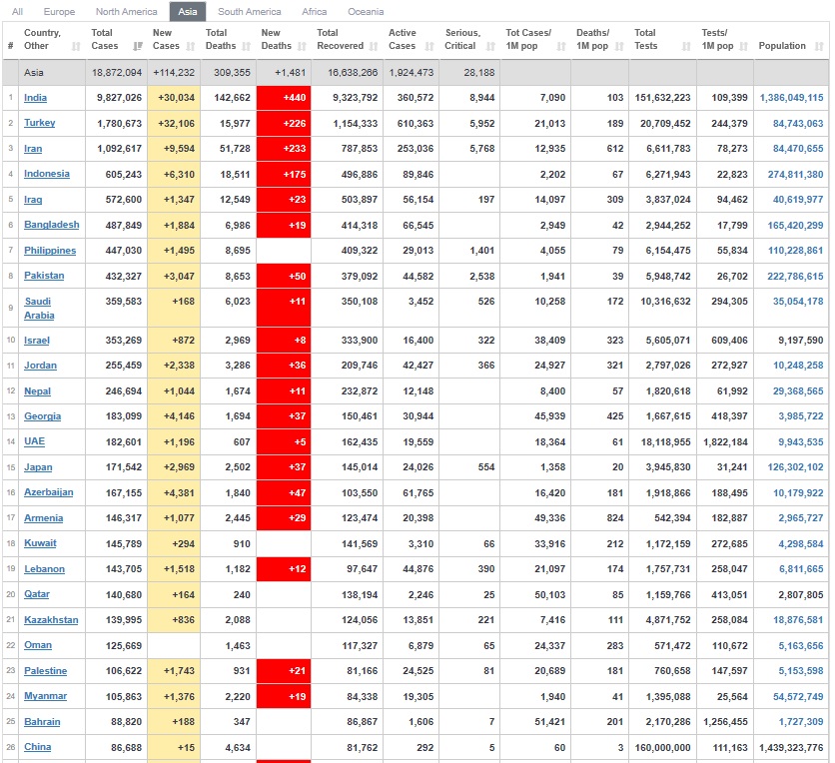Click Bahrain population 1,727,309 link
The height and width of the screenshot is (763, 835).
[801, 722]
